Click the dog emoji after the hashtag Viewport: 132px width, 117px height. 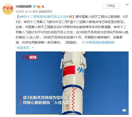(70, 17)
